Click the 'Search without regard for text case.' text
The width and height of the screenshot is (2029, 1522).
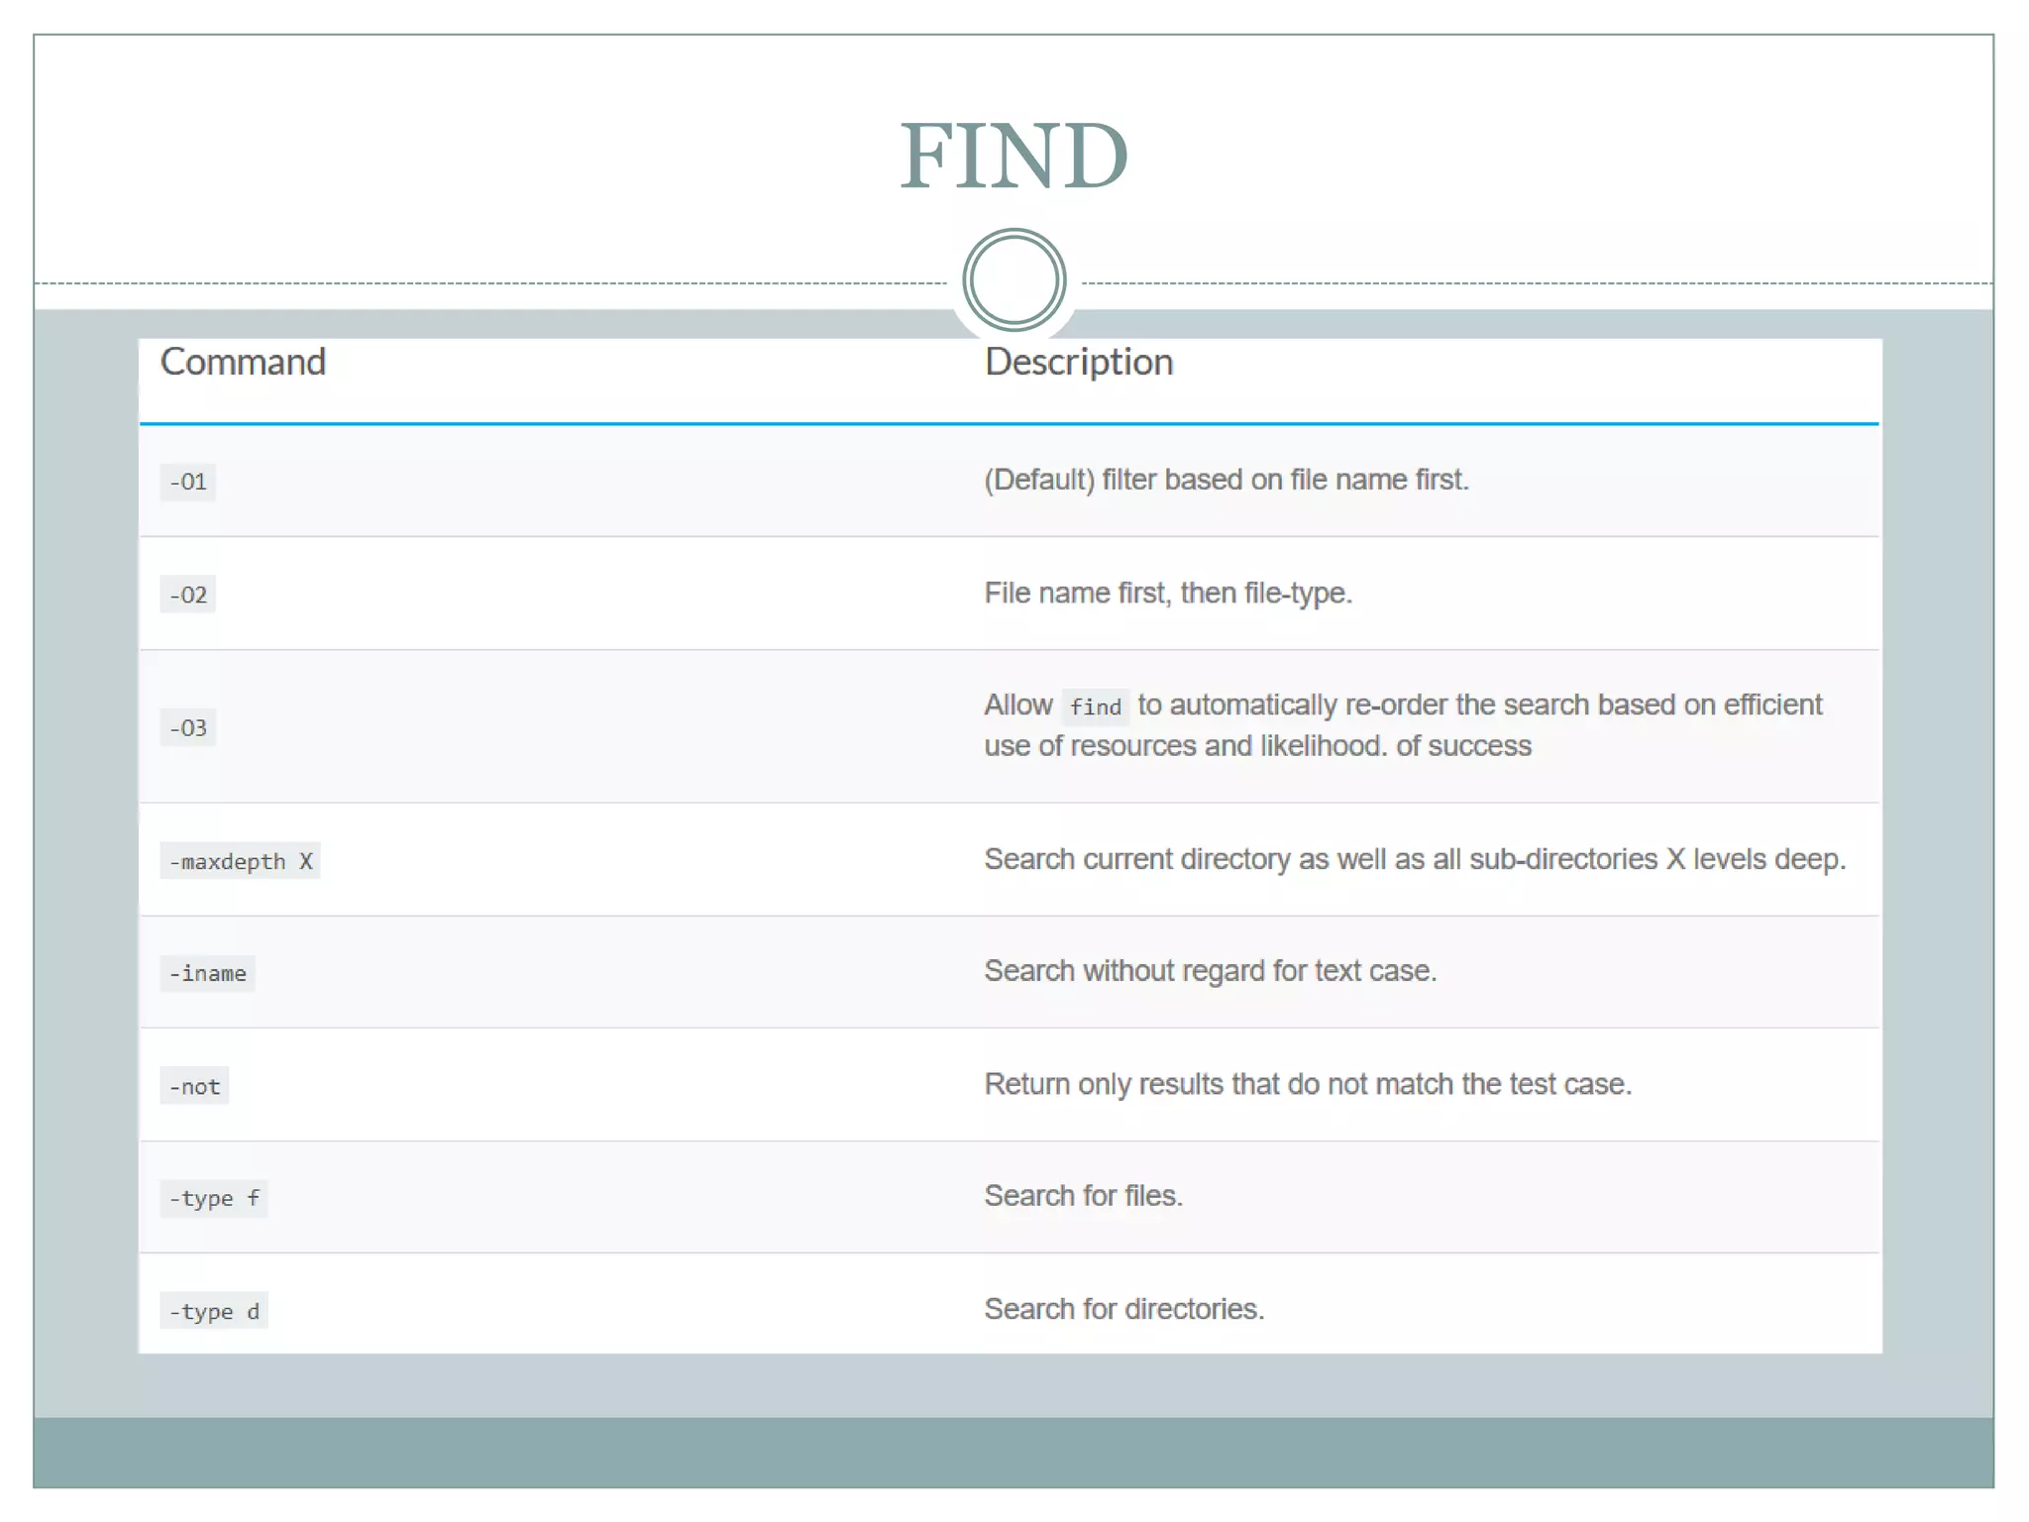tap(1210, 971)
